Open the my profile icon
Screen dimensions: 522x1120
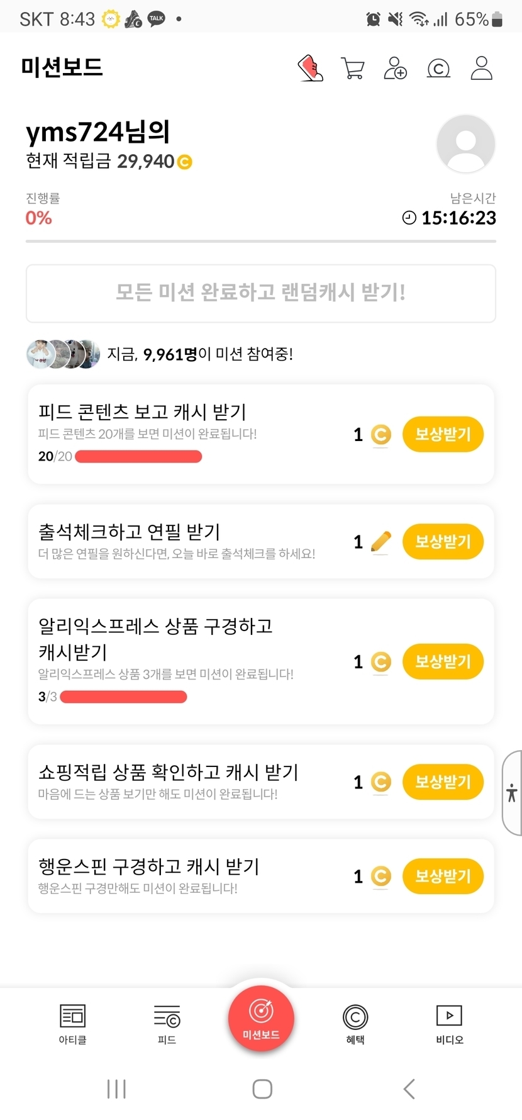click(481, 68)
